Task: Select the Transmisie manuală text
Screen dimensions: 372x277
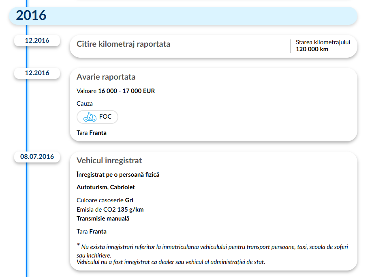Action: point(103,219)
